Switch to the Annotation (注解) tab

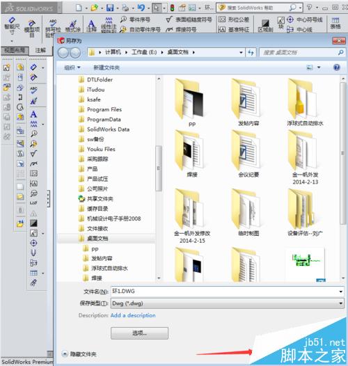(x=40, y=50)
